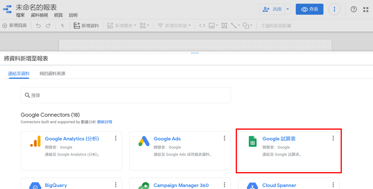Select the Campaign Manager 360 connector

click(180, 183)
